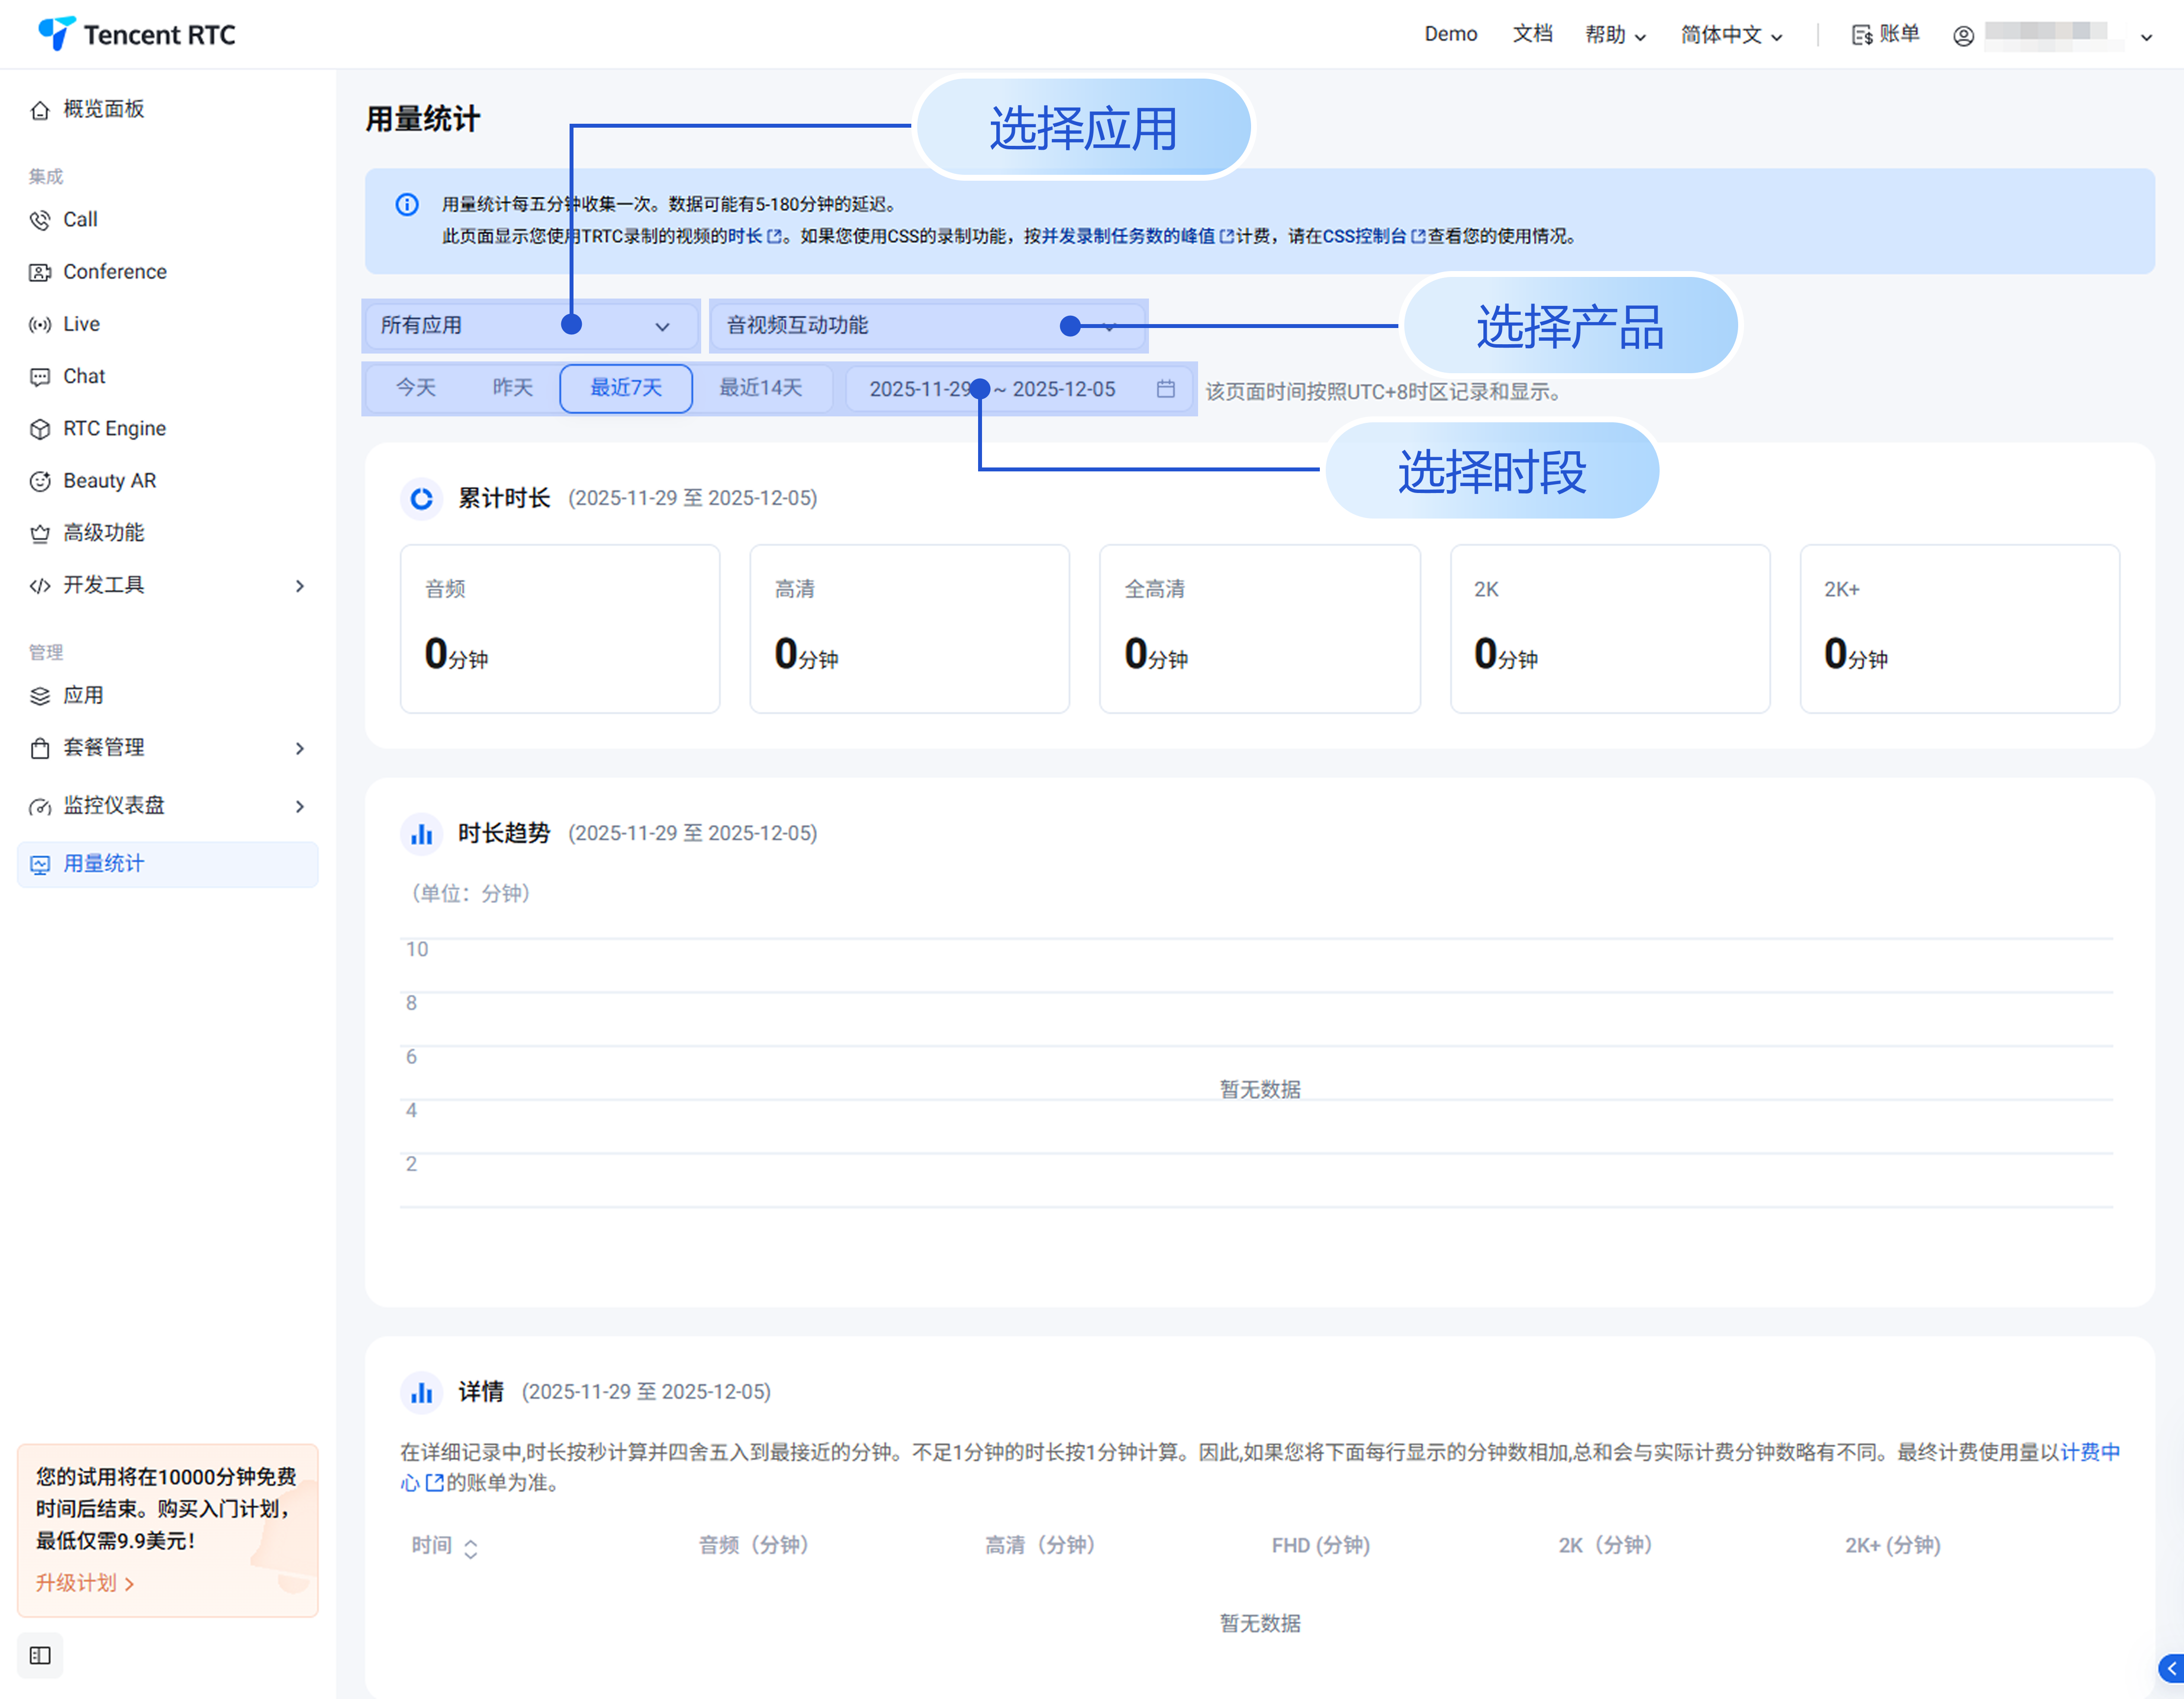Click the RTC Engine cube icon
Viewport: 2184px width, 1699px height.
click(40, 429)
